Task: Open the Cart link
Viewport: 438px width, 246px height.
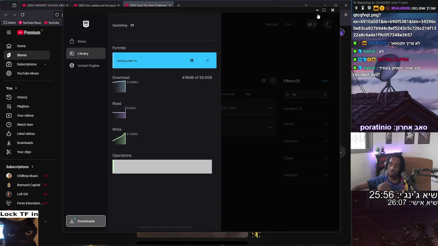Action: pos(288,24)
